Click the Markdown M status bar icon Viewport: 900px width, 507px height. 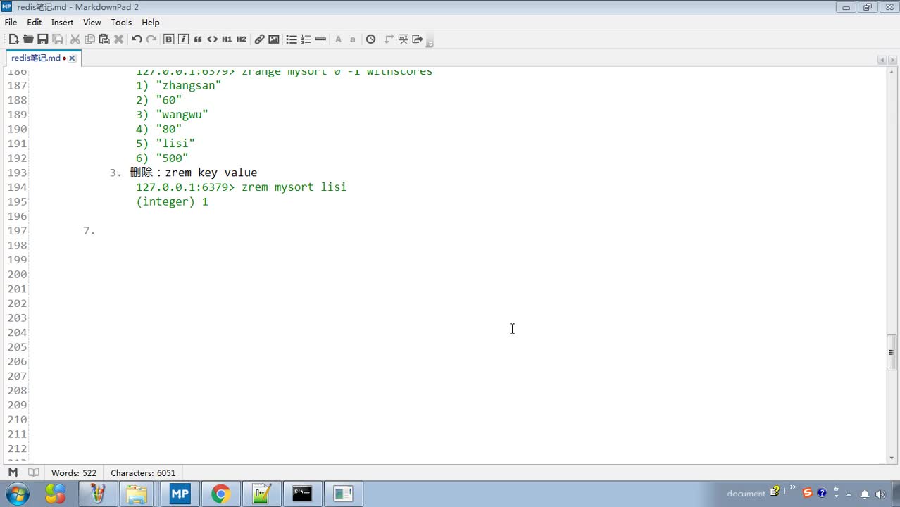coord(13,472)
